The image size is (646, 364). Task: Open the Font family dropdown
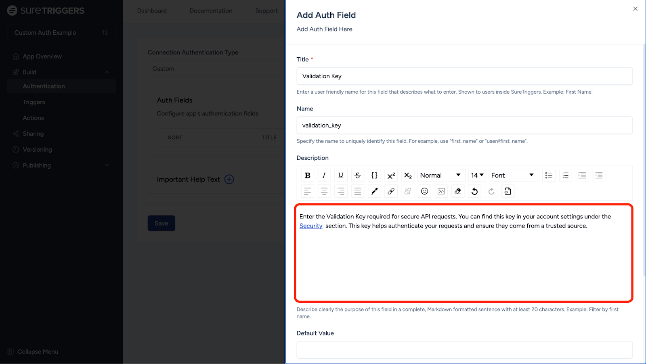tap(513, 175)
